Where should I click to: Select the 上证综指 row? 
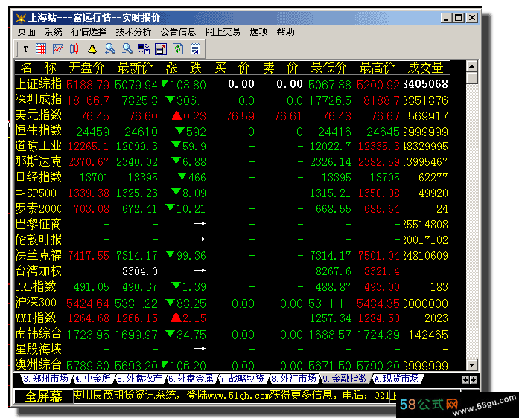click(232, 84)
